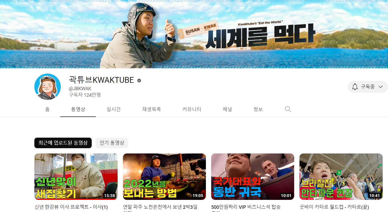Switch to the 홈 tab

click(47, 109)
